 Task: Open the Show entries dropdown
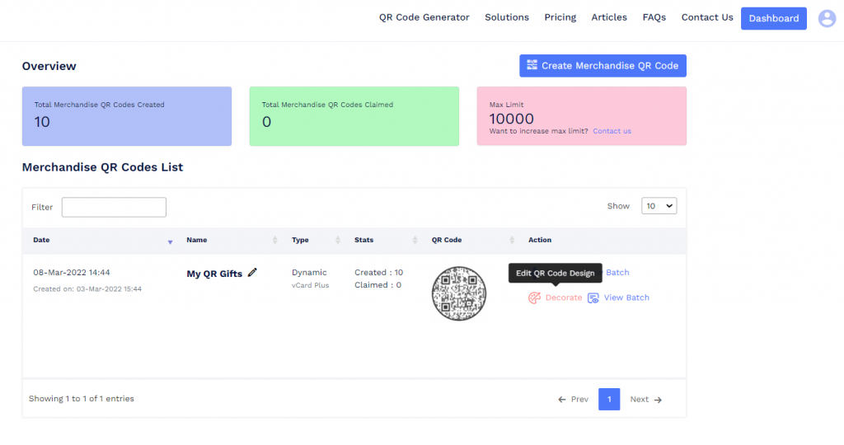pyautogui.click(x=659, y=206)
